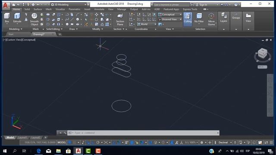
Task: Switch to the Start file tab
Action: (x=11, y=34)
